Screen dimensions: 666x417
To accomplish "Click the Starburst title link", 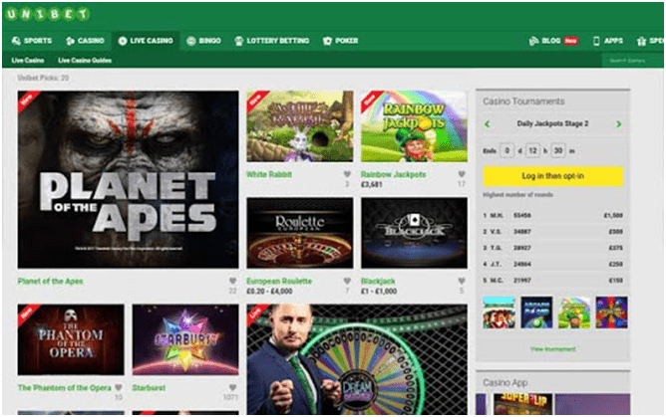I will coord(149,387).
